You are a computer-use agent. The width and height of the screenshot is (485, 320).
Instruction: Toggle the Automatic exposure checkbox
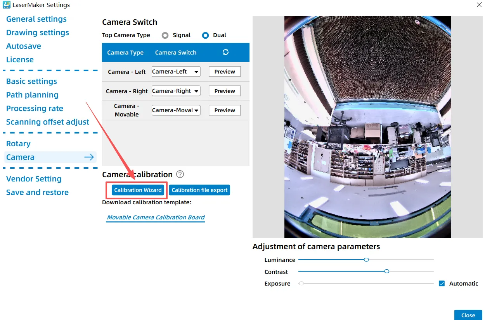tap(442, 284)
